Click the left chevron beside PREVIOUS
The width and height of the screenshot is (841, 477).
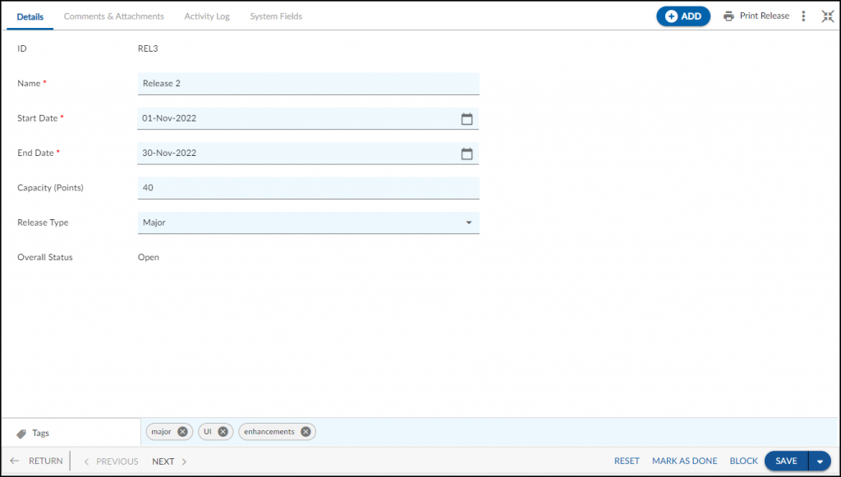(x=86, y=461)
